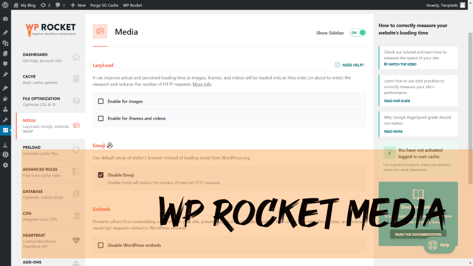Click the Database icon

[76, 194]
